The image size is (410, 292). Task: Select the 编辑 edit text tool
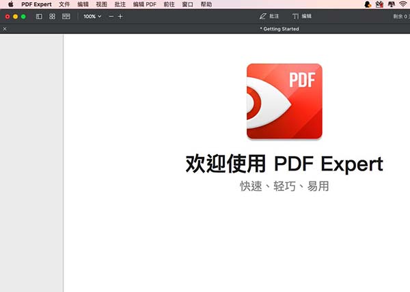click(x=302, y=16)
